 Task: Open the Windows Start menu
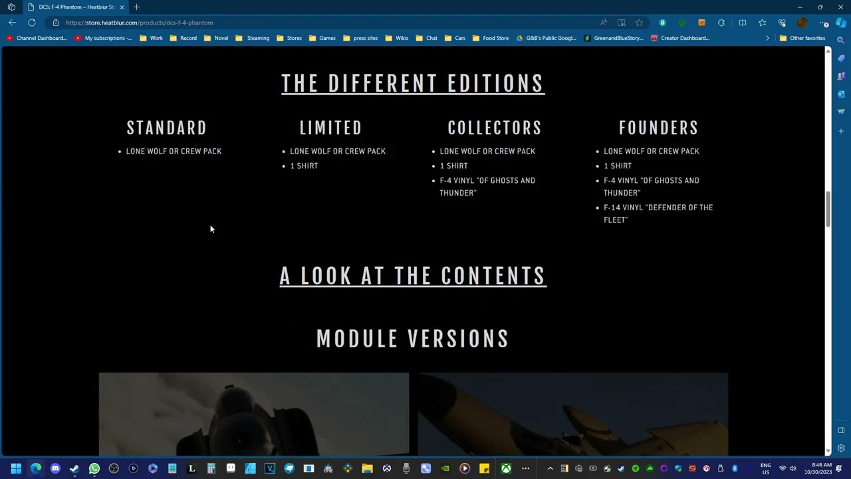16,468
